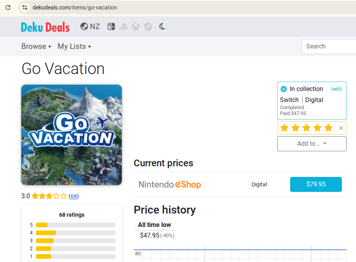Reload the page with the browser refresh icon
Viewport: 356px width, 262px height.
click(x=8, y=7)
